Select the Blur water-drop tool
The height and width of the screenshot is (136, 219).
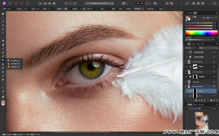[x=3, y=72]
